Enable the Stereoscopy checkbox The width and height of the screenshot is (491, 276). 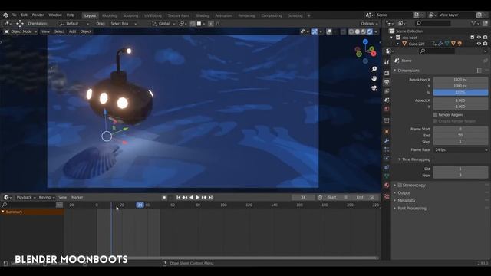(400, 186)
